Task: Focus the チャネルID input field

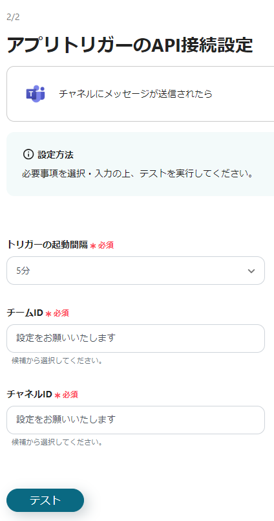Action: point(136,419)
